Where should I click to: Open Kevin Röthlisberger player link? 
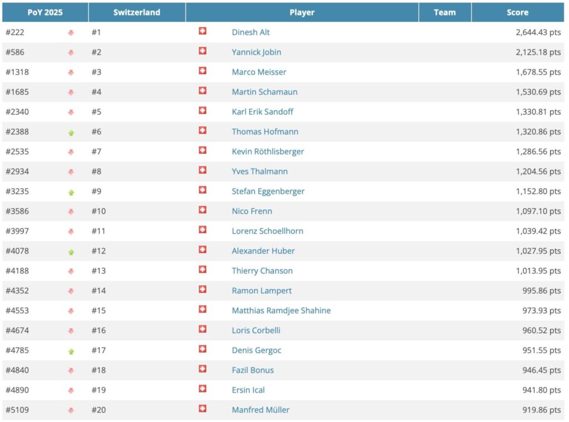click(x=268, y=152)
